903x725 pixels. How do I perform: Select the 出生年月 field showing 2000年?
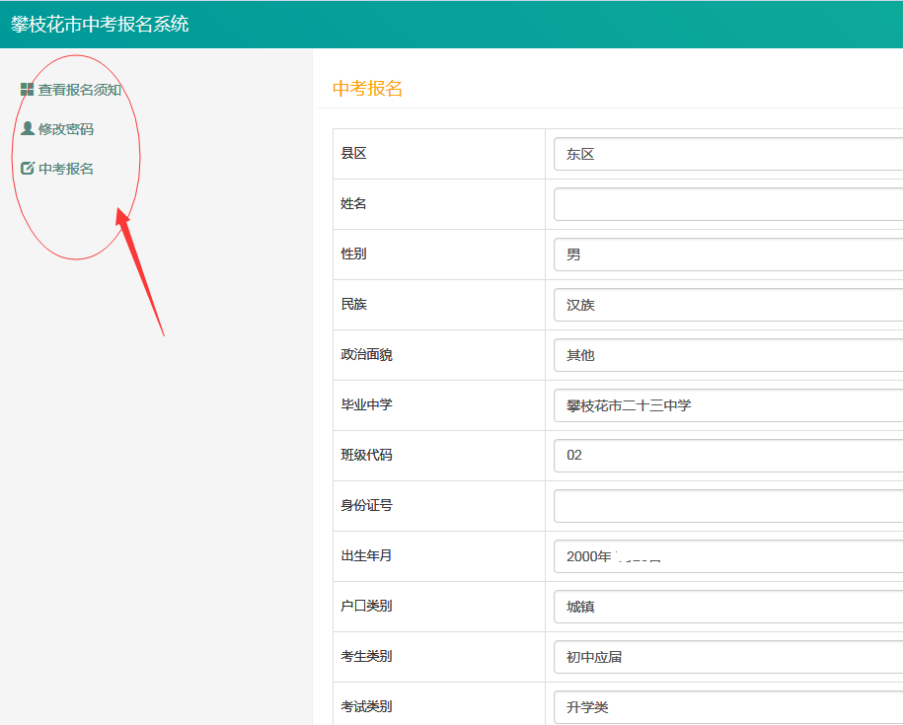(x=727, y=556)
